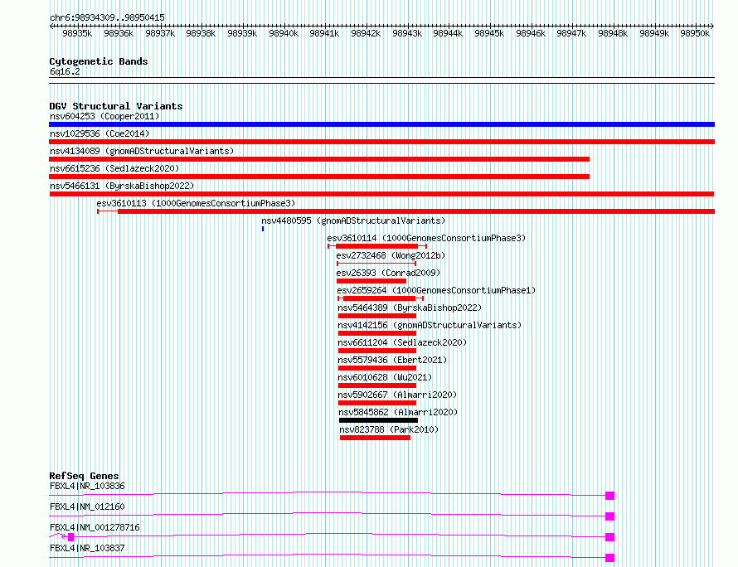Click nsv6010628 (Wu2021) label
This screenshot has height=567, width=738.
[385, 377]
